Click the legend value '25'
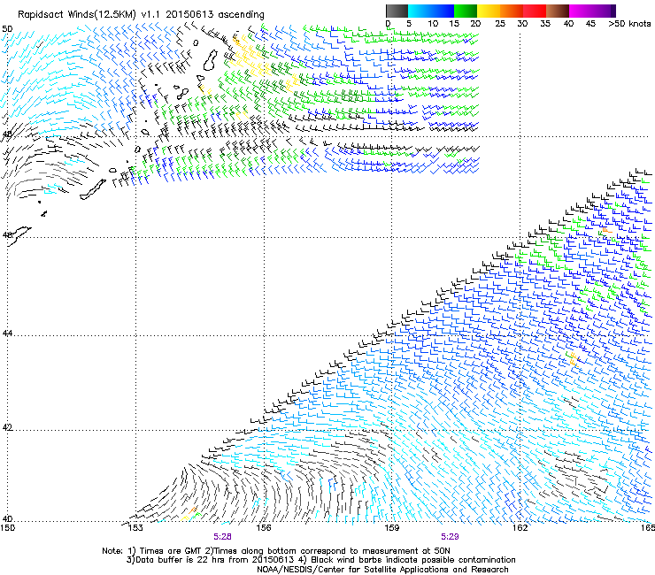655x575 pixels. (x=500, y=24)
